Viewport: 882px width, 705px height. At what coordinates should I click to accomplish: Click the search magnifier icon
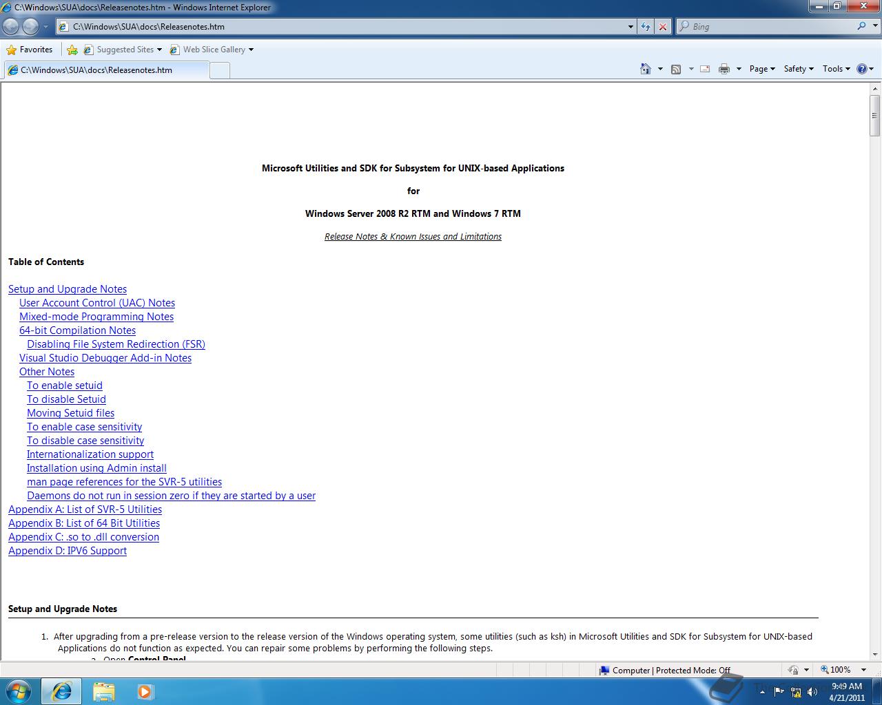pyautogui.click(x=861, y=26)
